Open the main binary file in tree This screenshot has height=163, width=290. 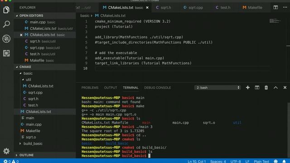[45, 118]
